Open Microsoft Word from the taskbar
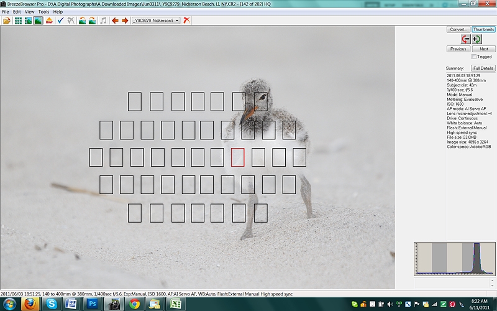This screenshot has width=497, height=311. point(71,304)
